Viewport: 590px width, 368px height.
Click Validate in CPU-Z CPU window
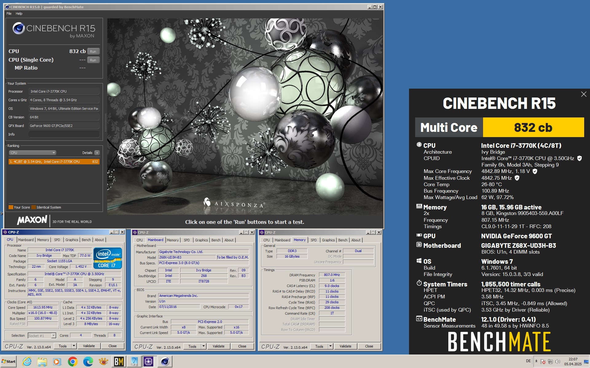89,346
